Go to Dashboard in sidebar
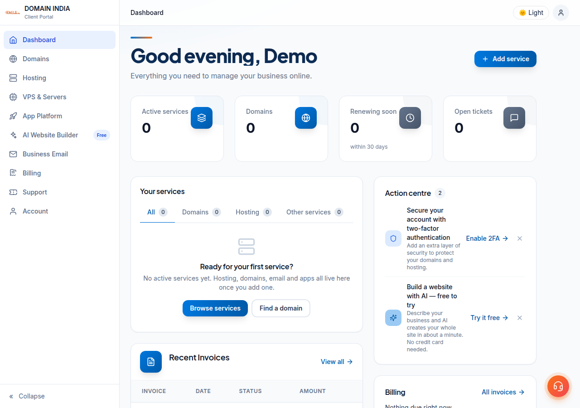This screenshot has width=580, height=408. tap(59, 40)
